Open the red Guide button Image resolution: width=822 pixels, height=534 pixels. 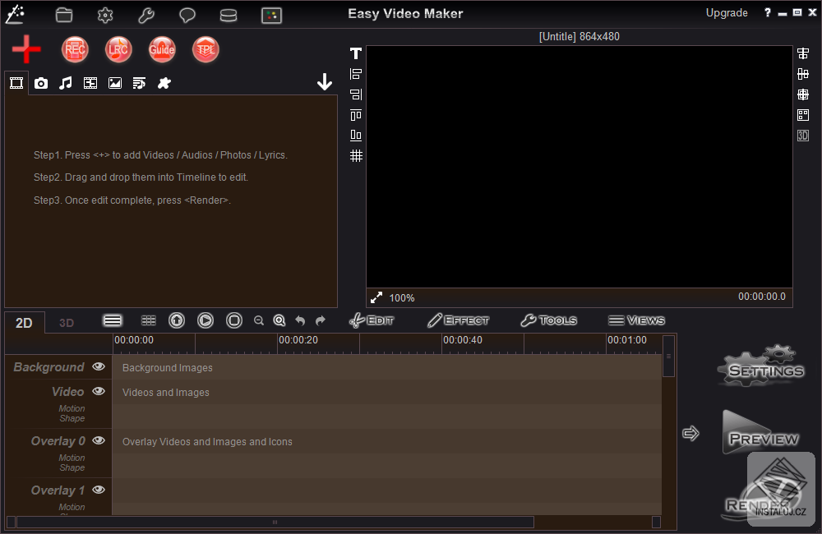[x=162, y=50]
